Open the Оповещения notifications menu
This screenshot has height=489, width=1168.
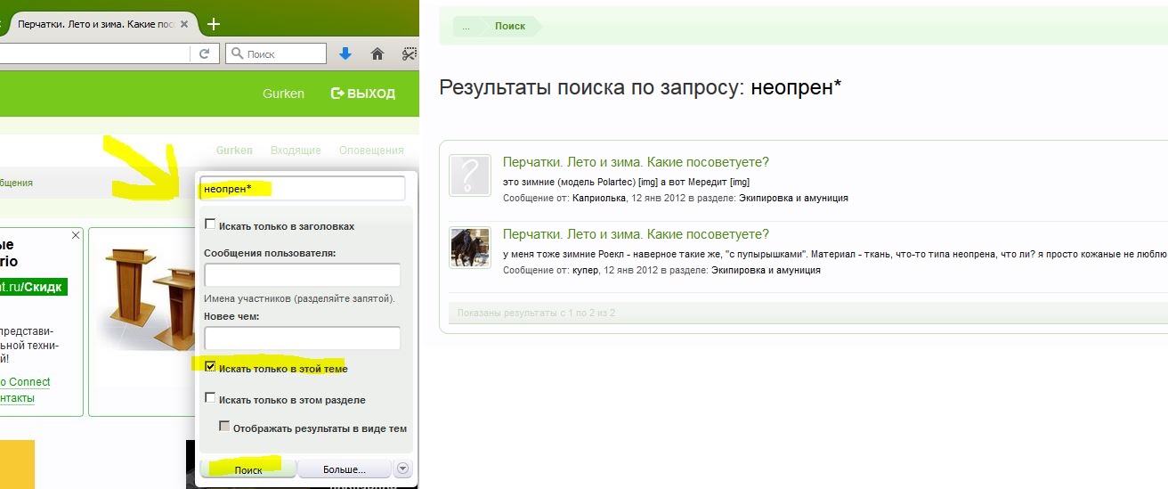[371, 151]
